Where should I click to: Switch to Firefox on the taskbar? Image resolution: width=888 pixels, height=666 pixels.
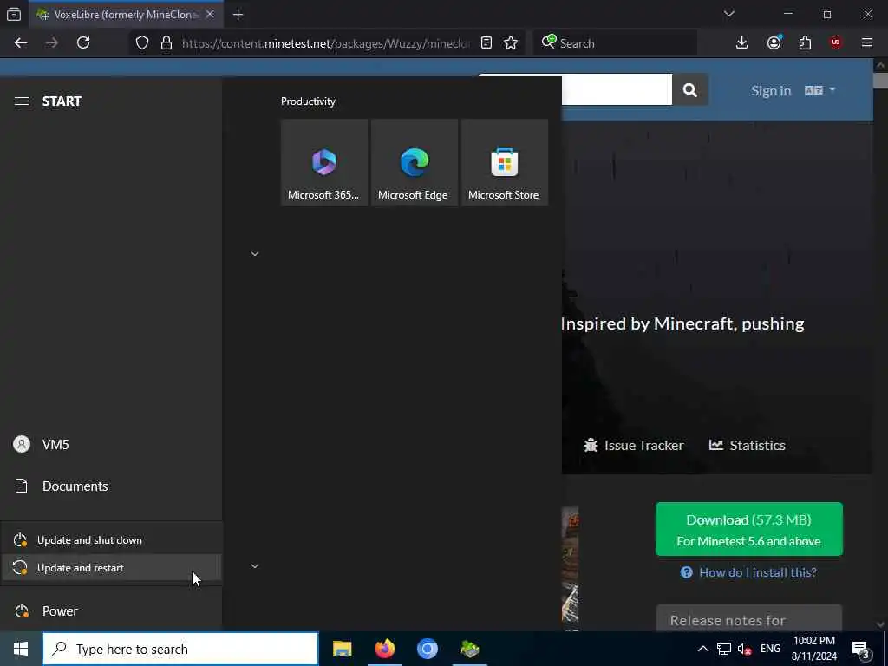[385, 649]
